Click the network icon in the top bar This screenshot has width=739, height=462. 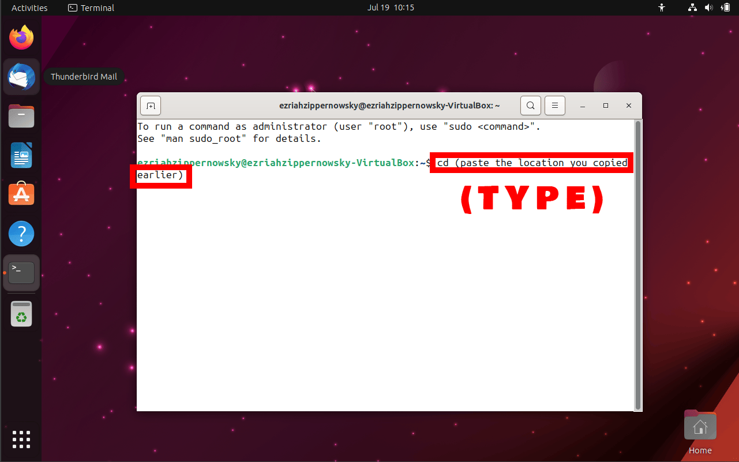point(692,7)
